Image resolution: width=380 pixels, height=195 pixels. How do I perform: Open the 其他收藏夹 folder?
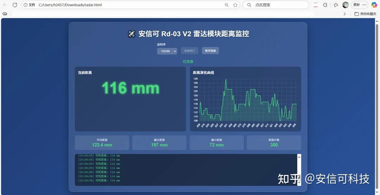click(x=365, y=14)
